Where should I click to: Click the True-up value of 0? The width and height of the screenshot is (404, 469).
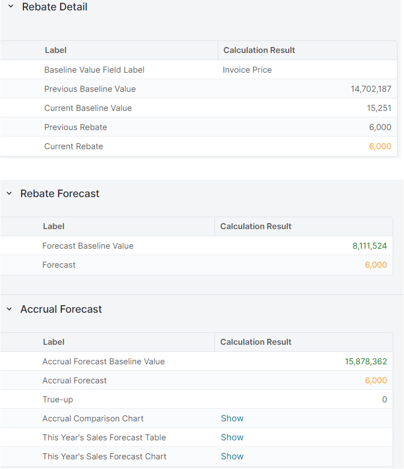tap(384, 399)
